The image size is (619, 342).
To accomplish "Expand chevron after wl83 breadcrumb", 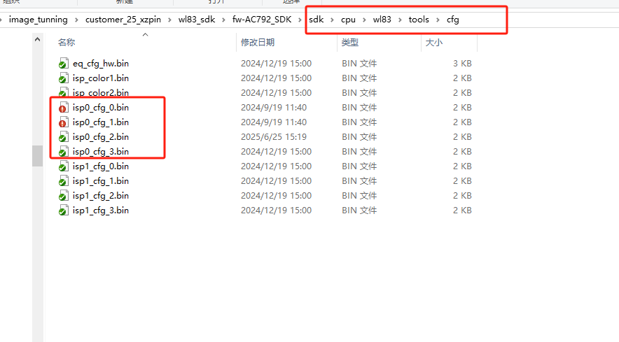I will point(400,20).
